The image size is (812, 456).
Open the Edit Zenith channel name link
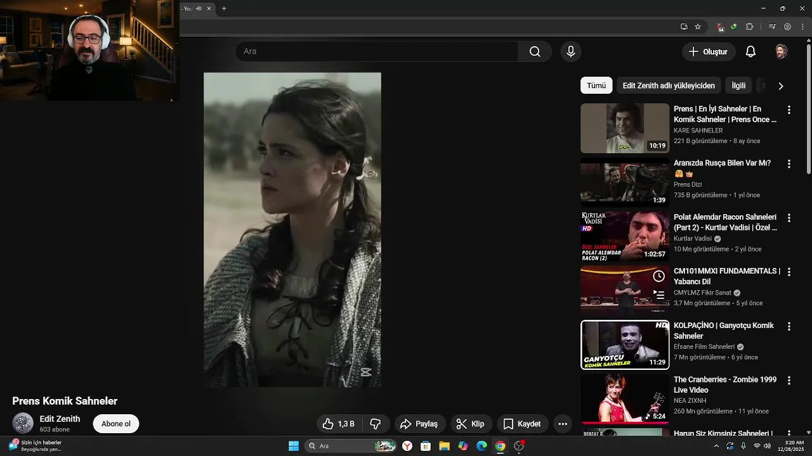[x=60, y=419]
